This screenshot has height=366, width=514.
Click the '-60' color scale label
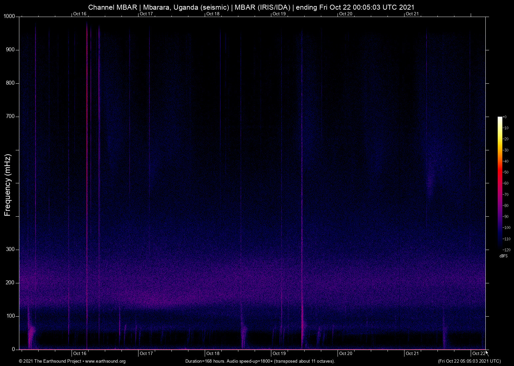(x=505, y=183)
